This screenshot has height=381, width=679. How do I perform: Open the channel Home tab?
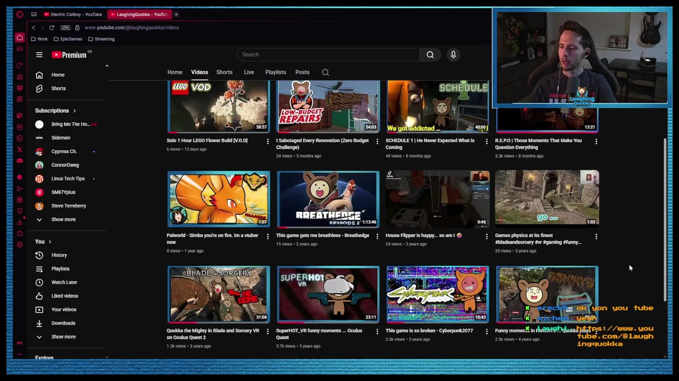click(175, 72)
